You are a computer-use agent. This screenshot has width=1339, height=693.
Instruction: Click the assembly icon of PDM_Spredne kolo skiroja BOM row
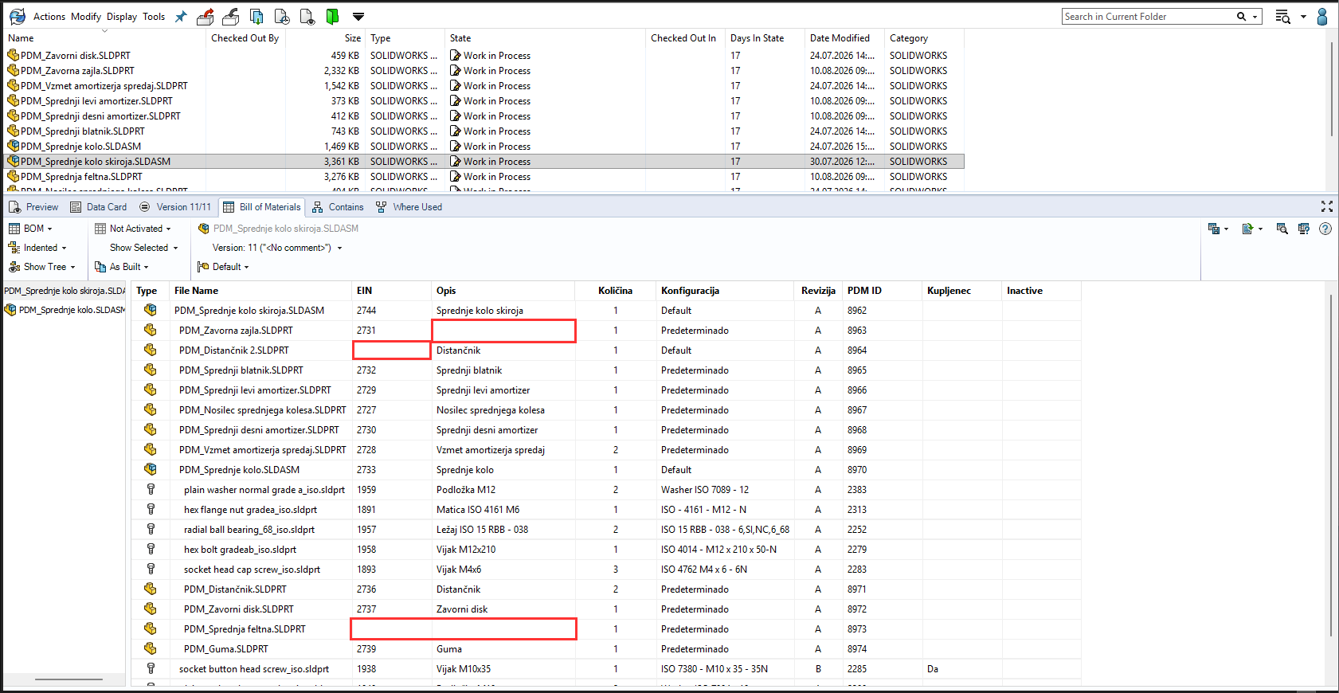(150, 310)
